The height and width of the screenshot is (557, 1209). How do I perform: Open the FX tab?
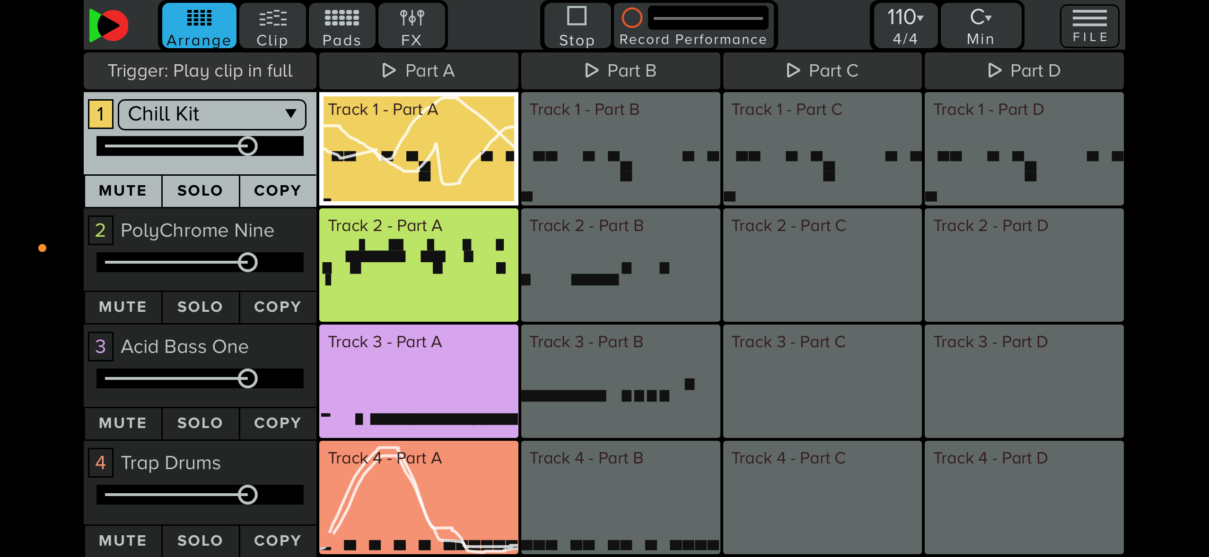[411, 26]
